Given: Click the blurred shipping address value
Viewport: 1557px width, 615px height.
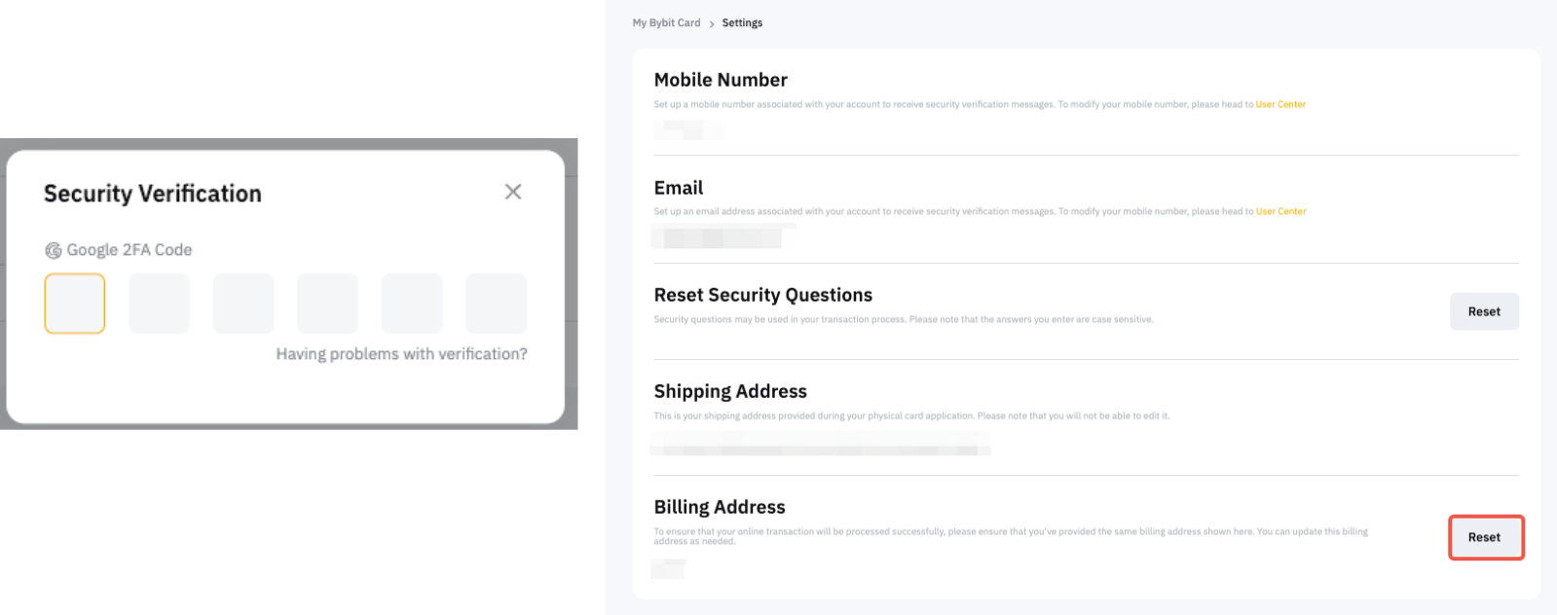Looking at the screenshot, I should (x=820, y=448).
